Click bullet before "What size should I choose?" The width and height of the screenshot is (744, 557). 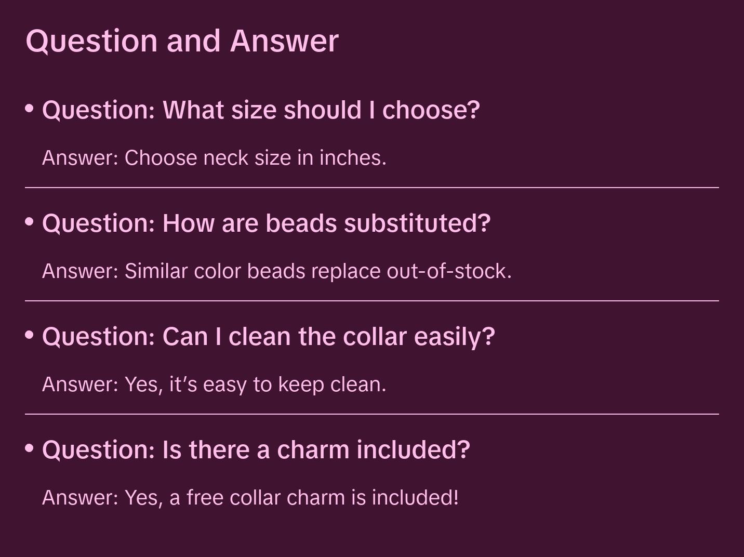point(30,109)
